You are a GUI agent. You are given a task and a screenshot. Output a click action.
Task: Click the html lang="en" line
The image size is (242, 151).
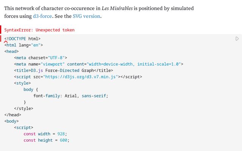(26, 45)
